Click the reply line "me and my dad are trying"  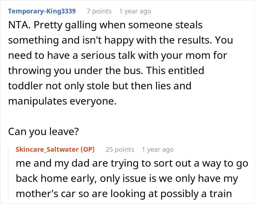(x=131, y=163)
